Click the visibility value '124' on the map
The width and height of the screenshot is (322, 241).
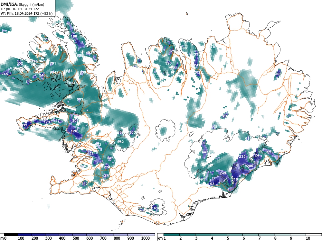pyautogui.click(x=256, y=155)
